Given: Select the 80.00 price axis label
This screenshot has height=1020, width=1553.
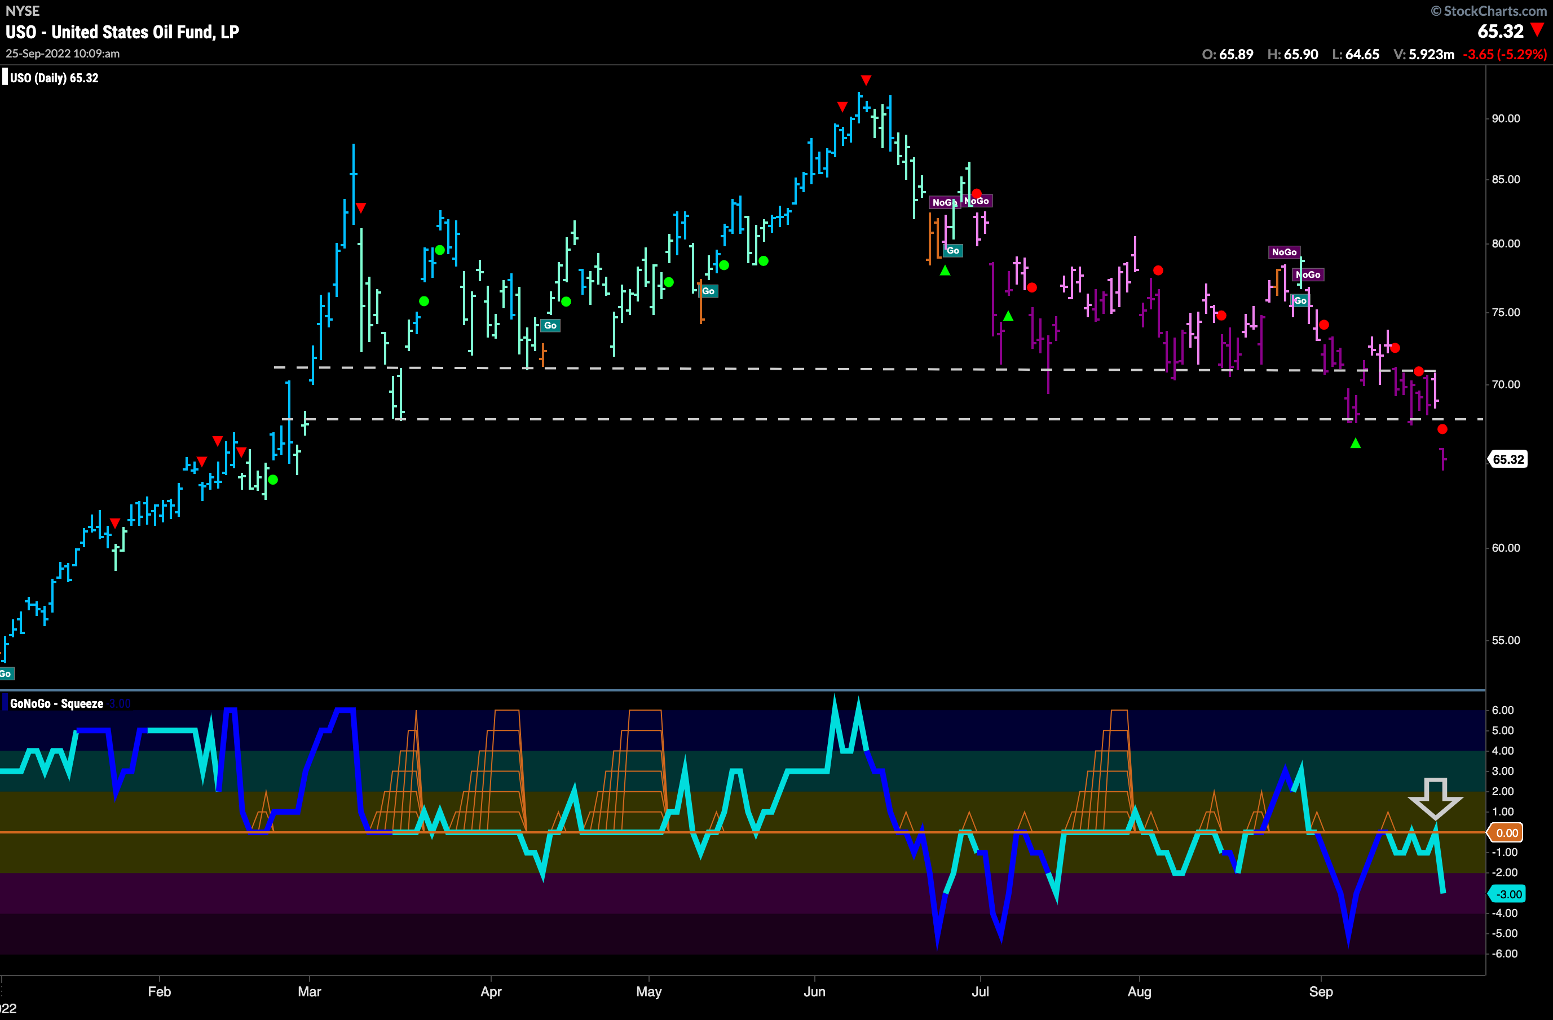Looking at the screenshot, I should pyautogui.click(x=1506, y=244).
